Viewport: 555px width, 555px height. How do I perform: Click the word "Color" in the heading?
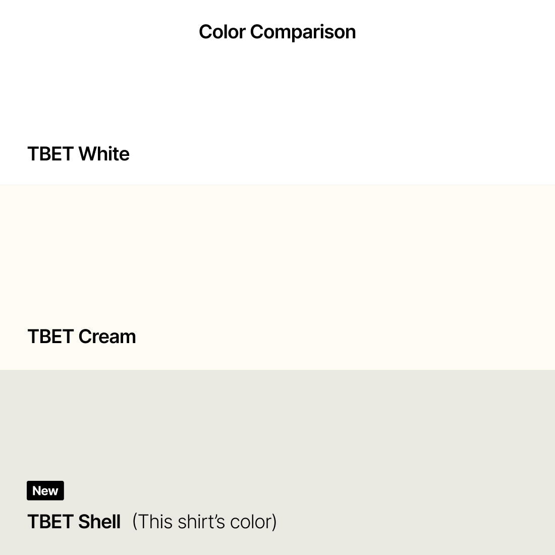pyautogui.click(x=222, y=32)
